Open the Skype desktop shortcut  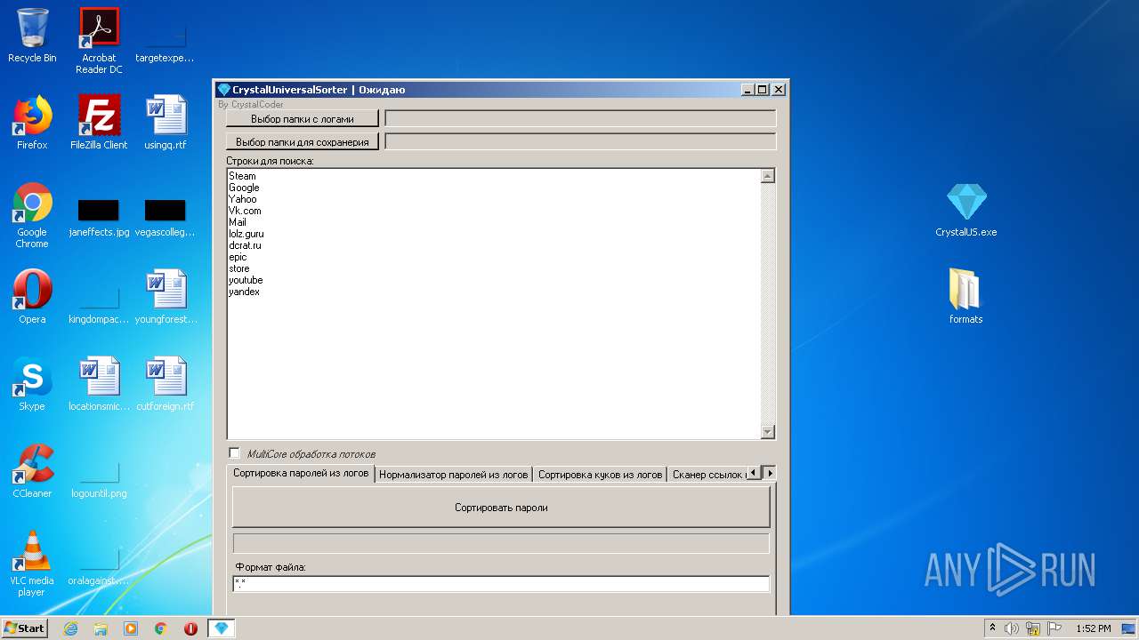(x=32, y=384)
